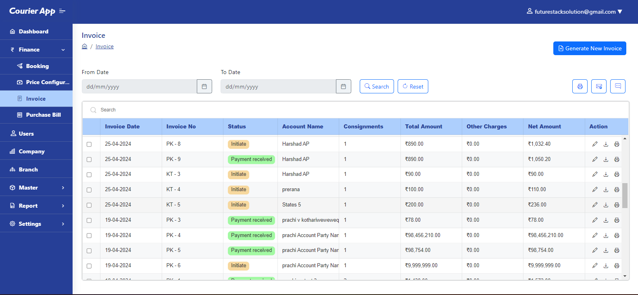Click the SMS message bubble icon button
Image resolution: width=638 pixels, height=295 pixels.
point(617,86)
